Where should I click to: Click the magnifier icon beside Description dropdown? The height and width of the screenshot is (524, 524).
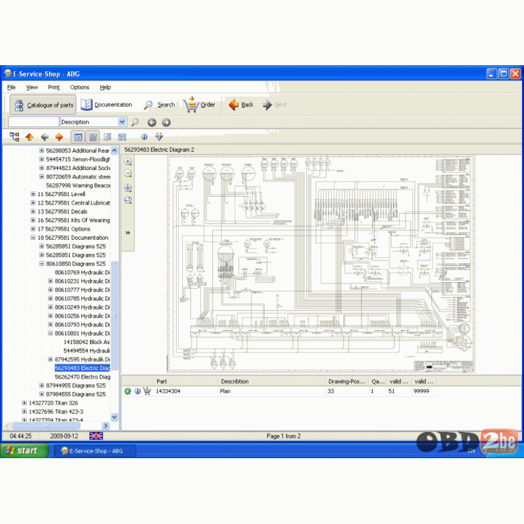point(135,122)
